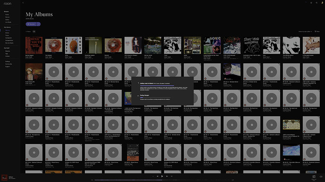Screen dimensions: 325x182
Task: Open the search icon in top bar
Action: click(x=317, y=3)
